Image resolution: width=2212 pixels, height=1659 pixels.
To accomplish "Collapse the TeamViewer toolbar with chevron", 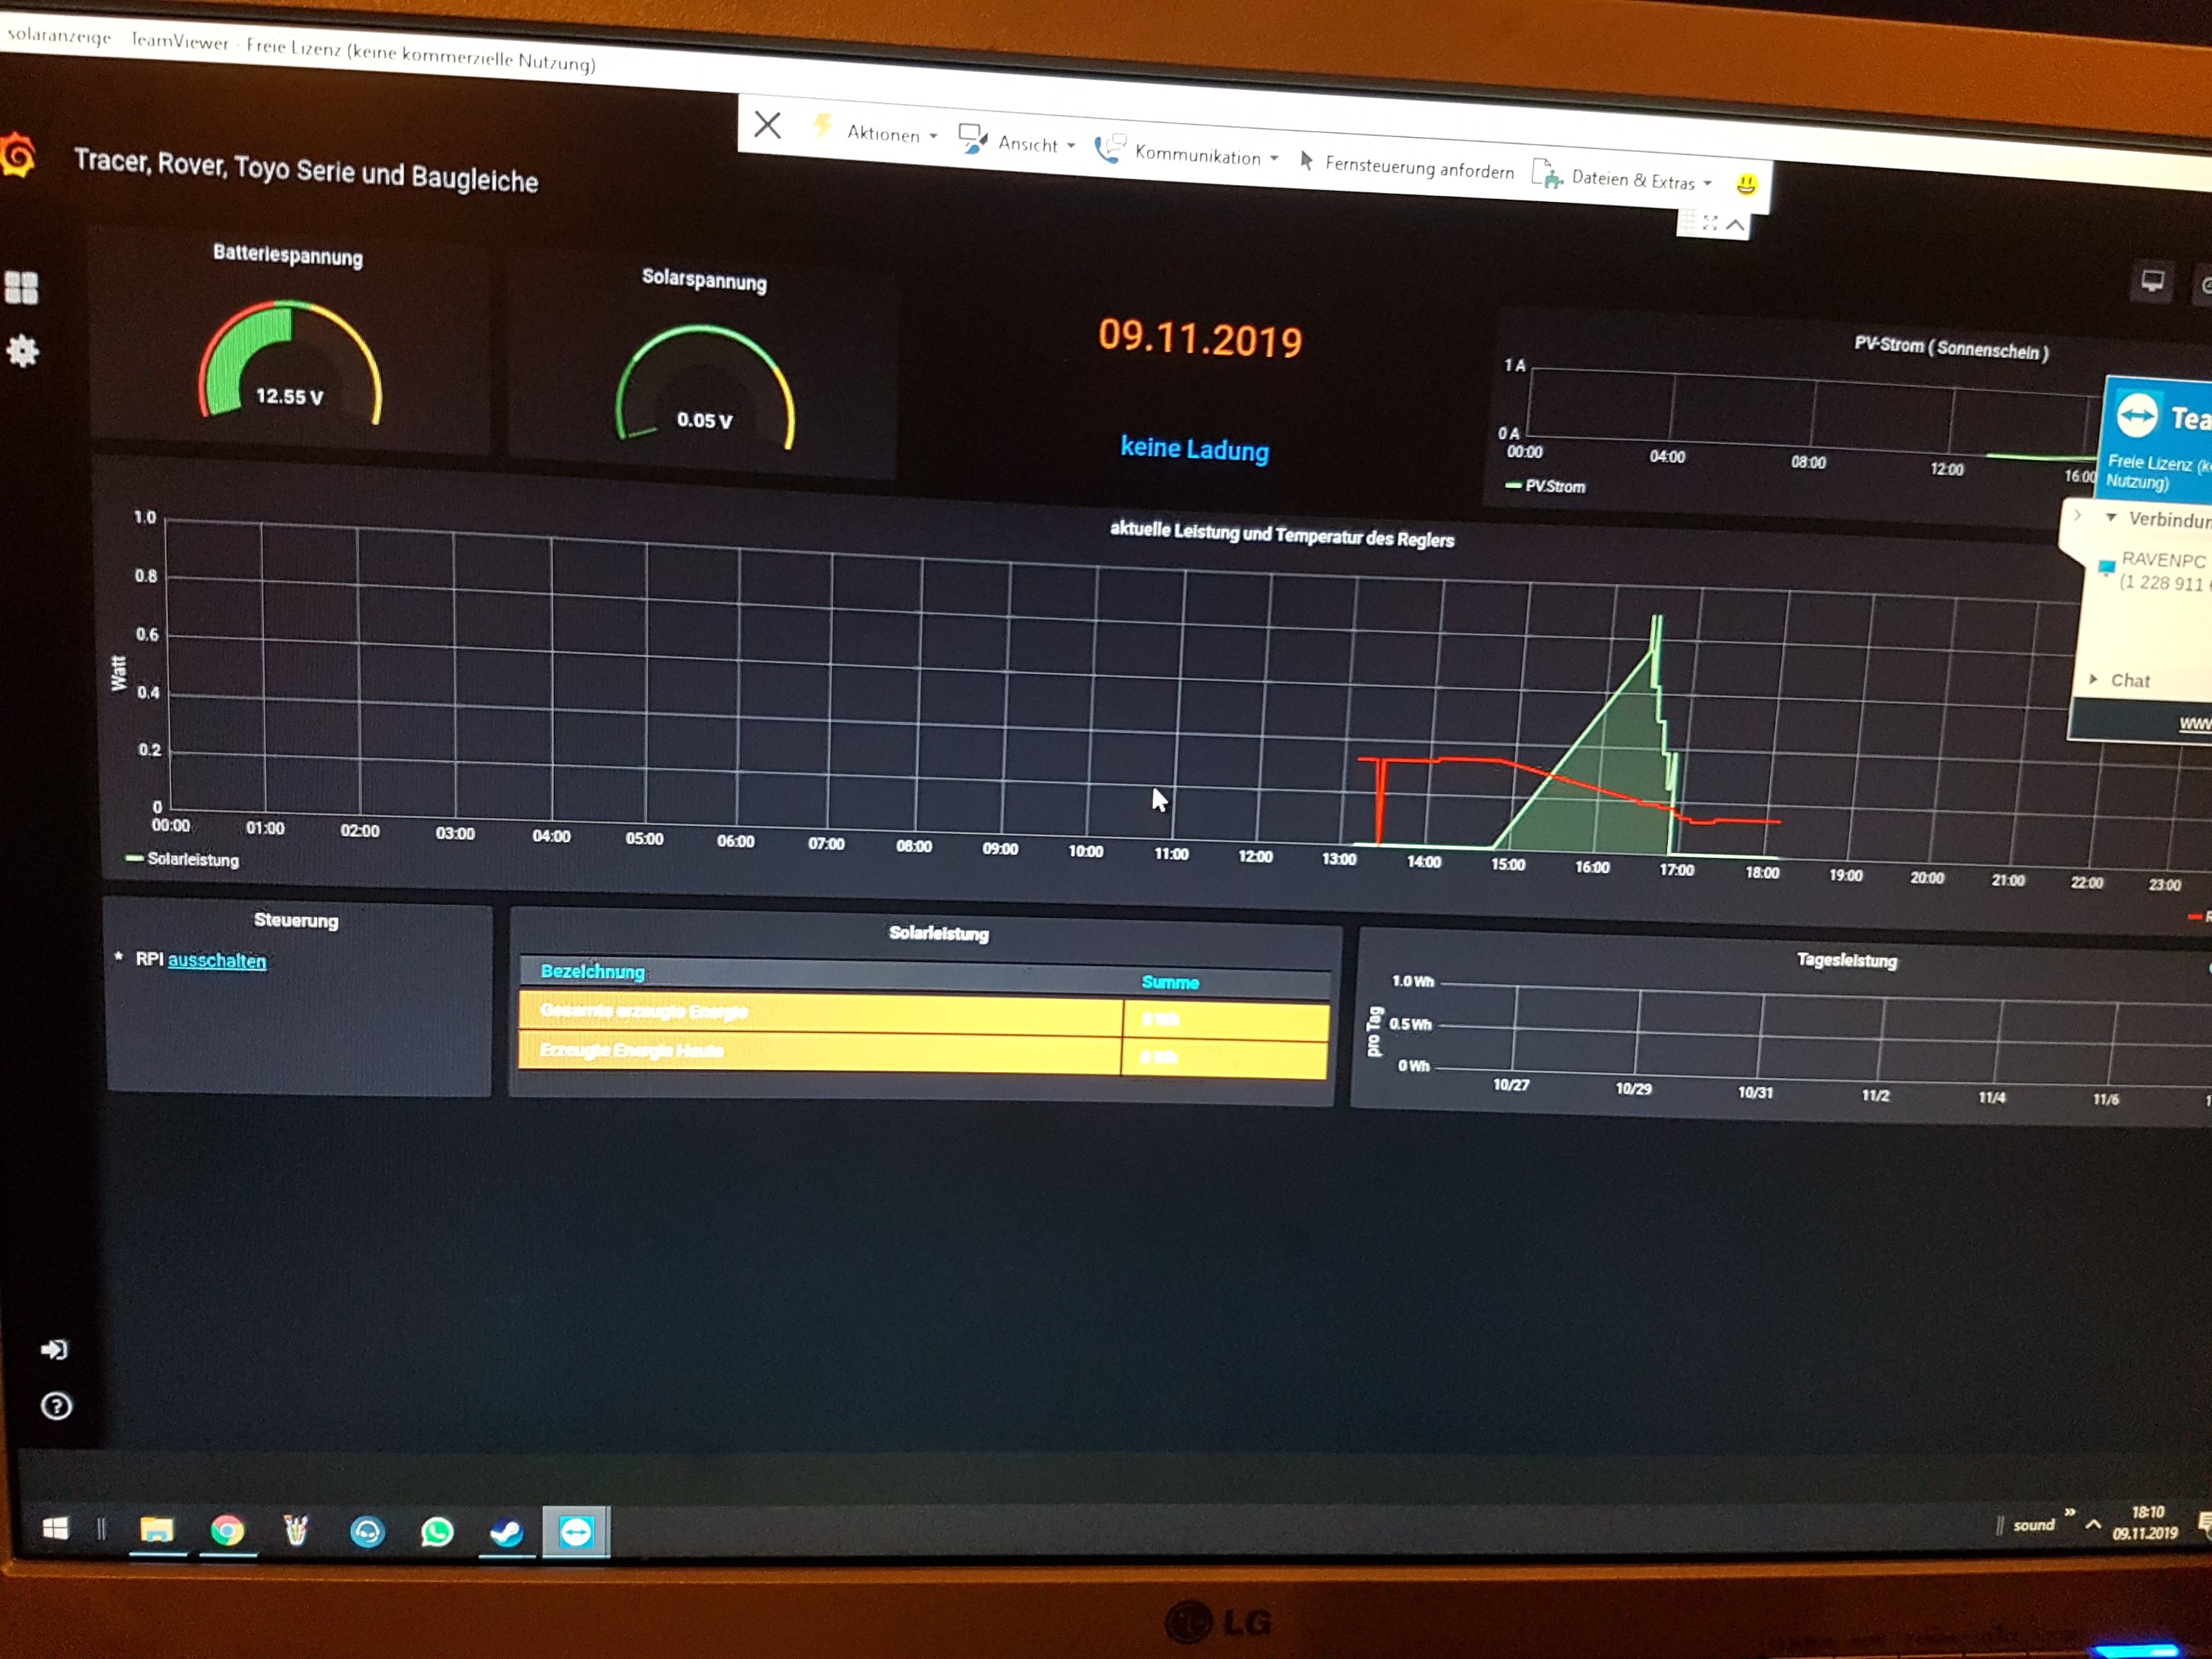I will click(1736, 224).
